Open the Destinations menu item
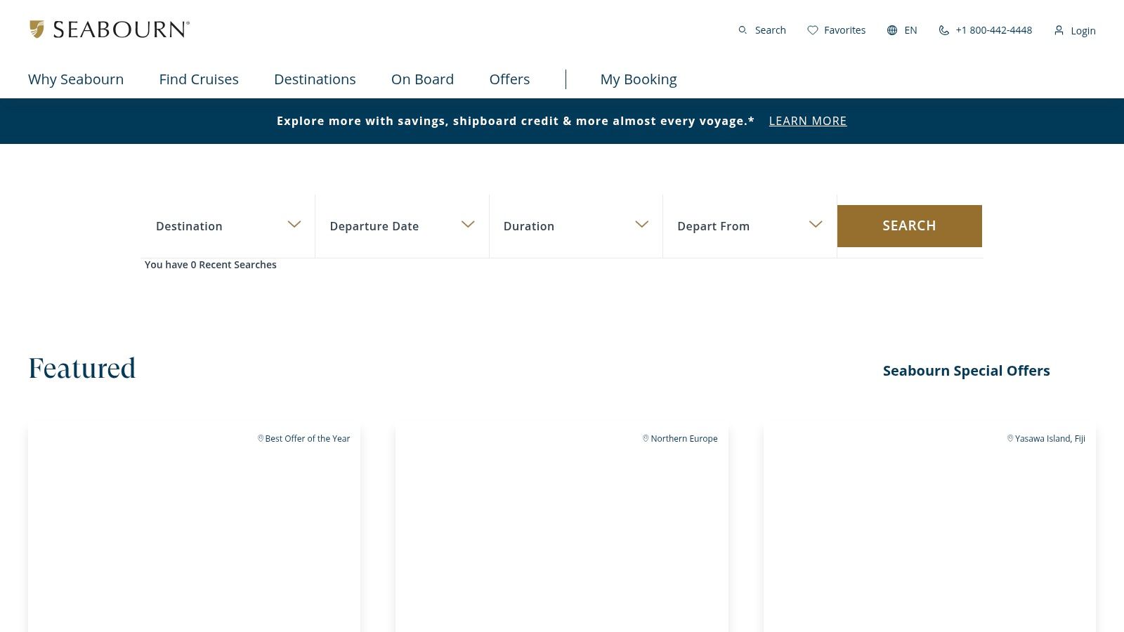This screenshot has width=1124, height=632. tap(315, 79)
